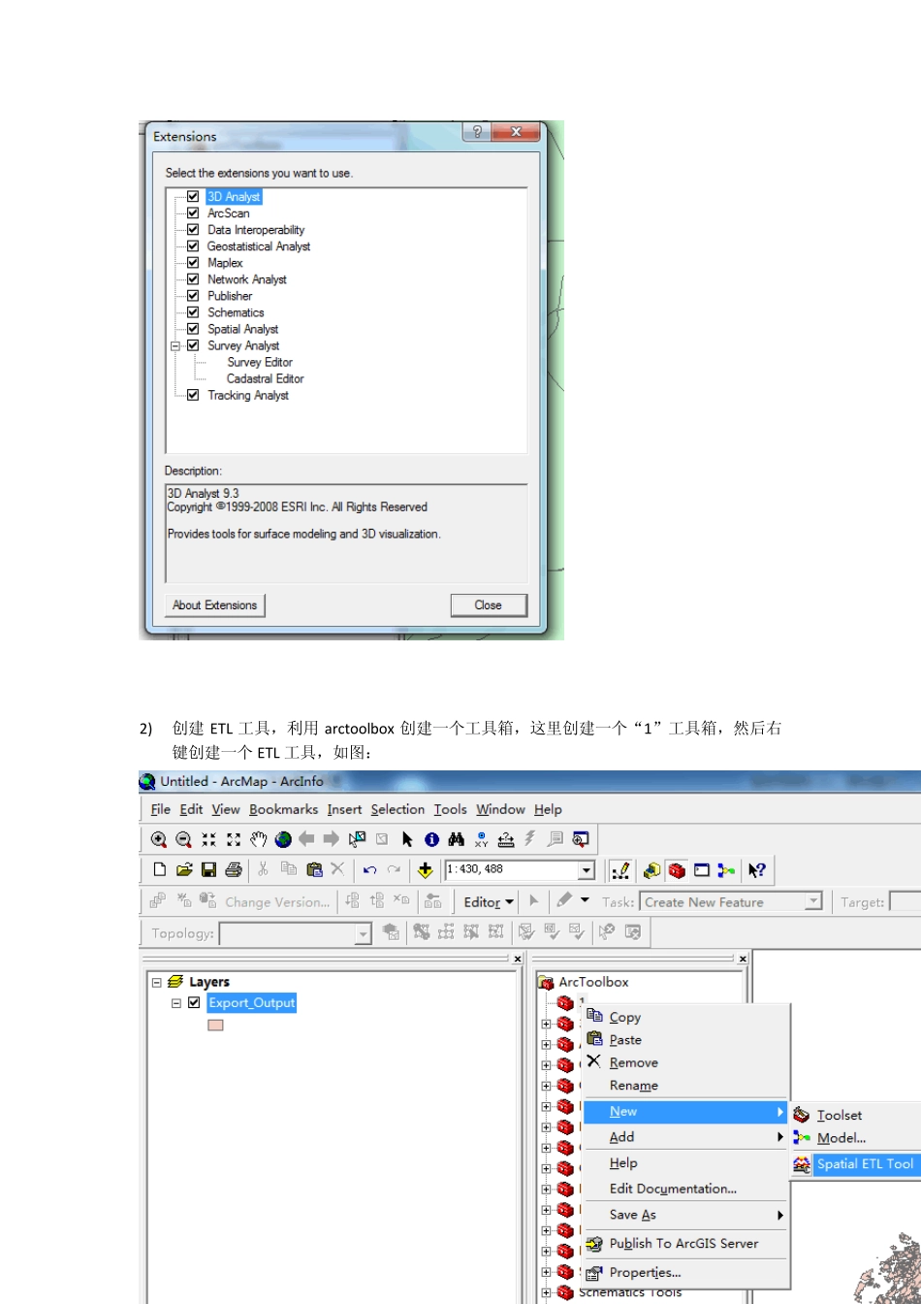Expand the Schematics Tools toolbox

click(547, 1292)
